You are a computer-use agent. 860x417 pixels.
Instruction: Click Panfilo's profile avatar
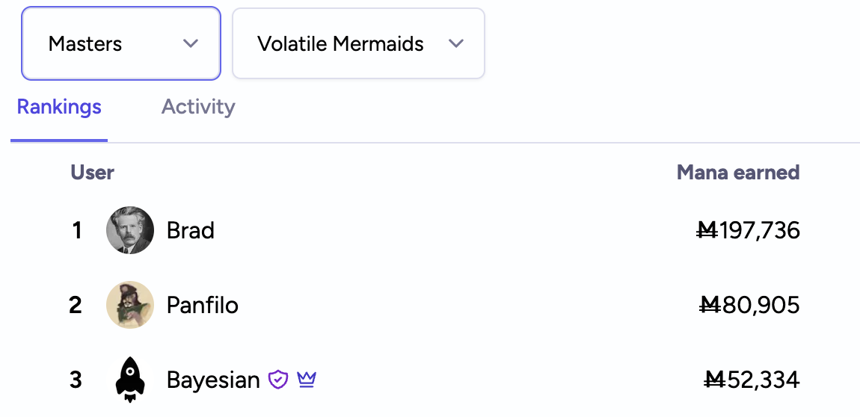pyautogui.click(x=130, y=305)
